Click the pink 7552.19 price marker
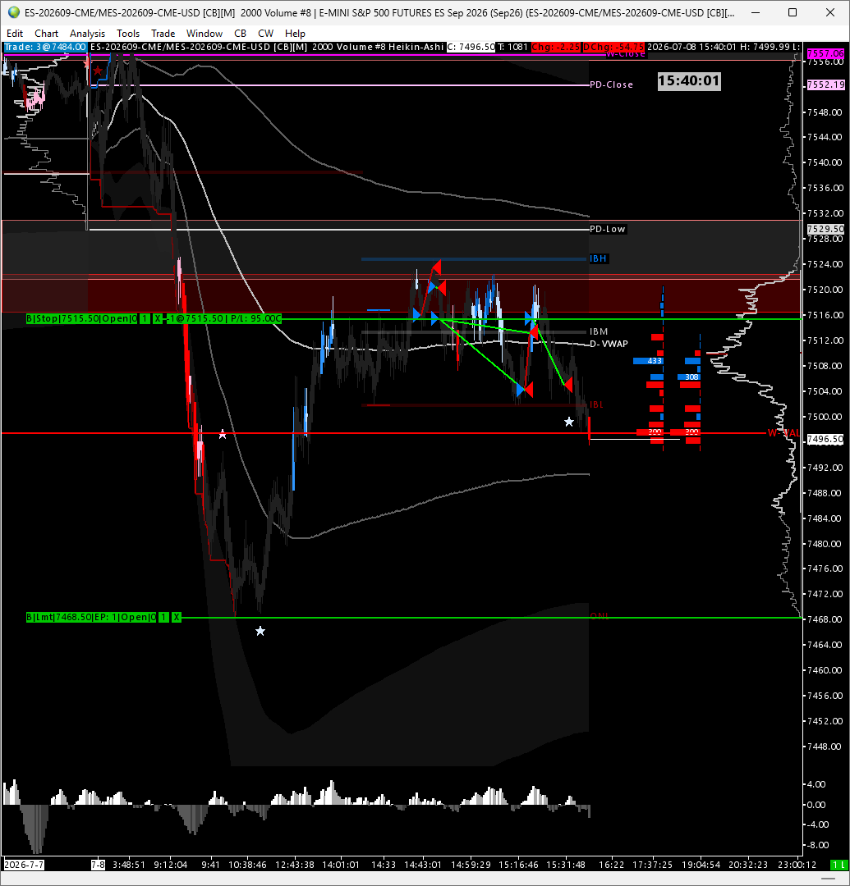The height and width of the screenshot is (886, 850). click(x=825, y=84)
